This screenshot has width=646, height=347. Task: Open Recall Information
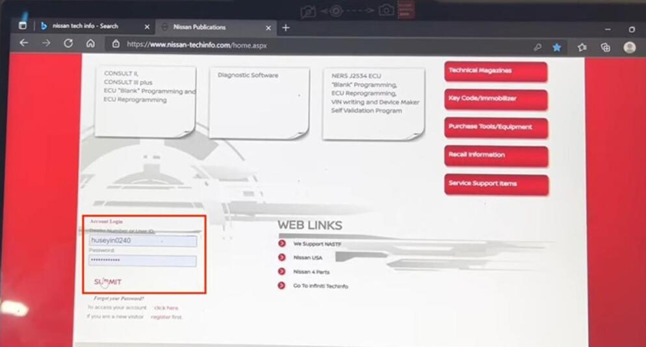497,156
